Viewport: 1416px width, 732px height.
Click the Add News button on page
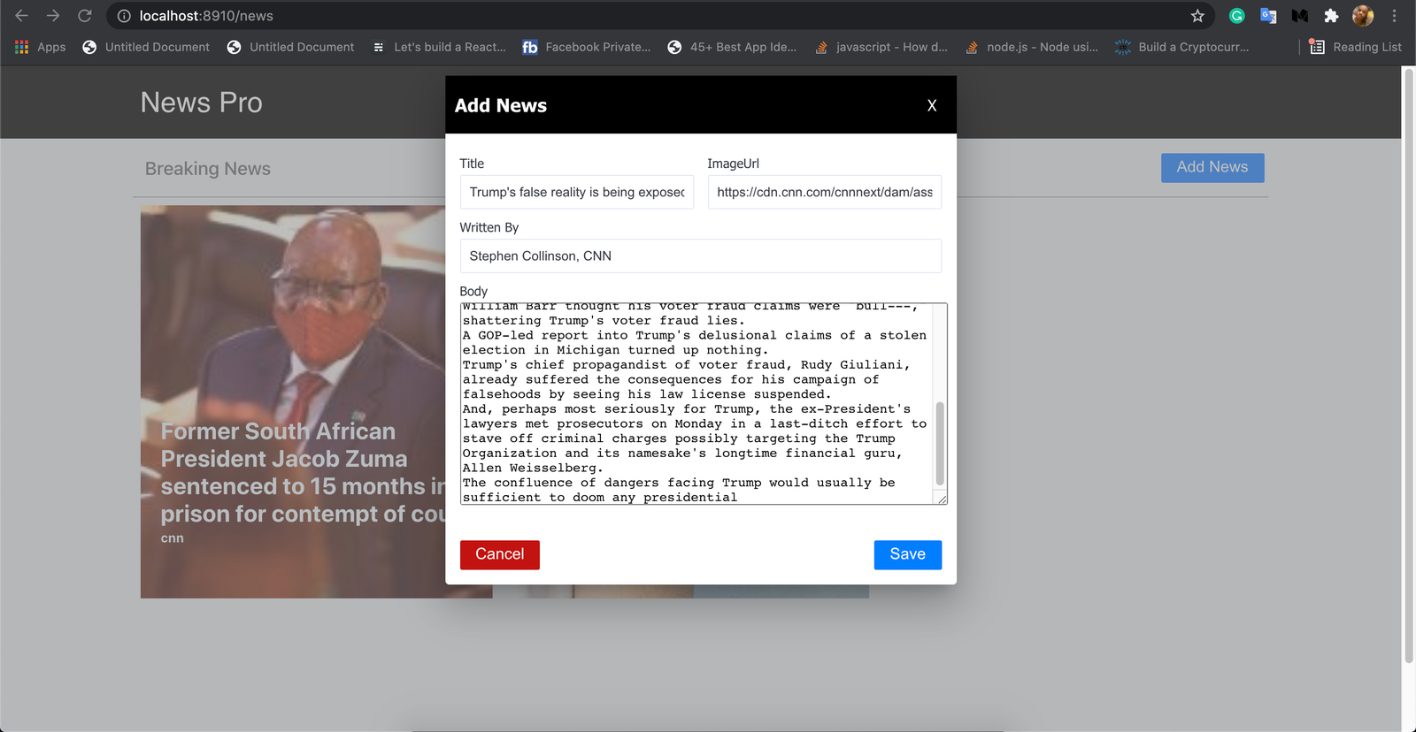(x=1212, y=167)
